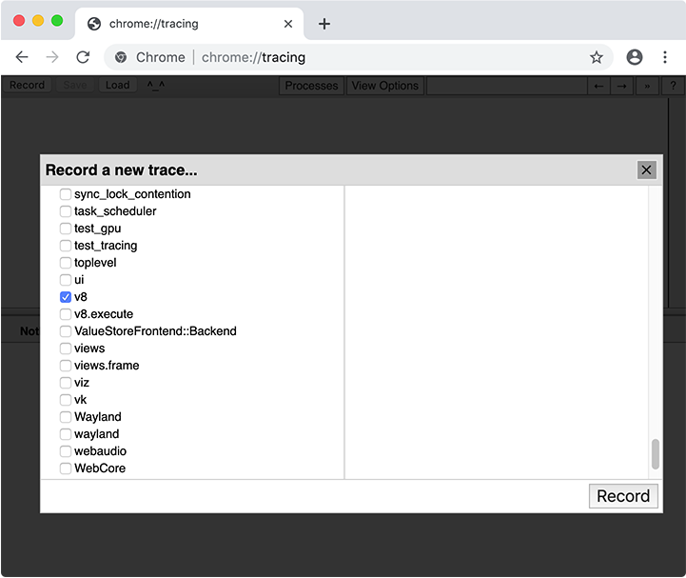Screen dimensions: 686x578
Task: Tick the WebCore checkbox
Action: pyautogui.click(x=66, y=468)
